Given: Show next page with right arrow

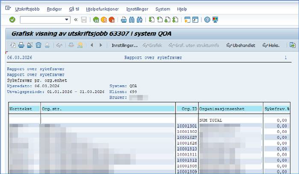Looking at the screenshot, I should click(x=101, y=45).
